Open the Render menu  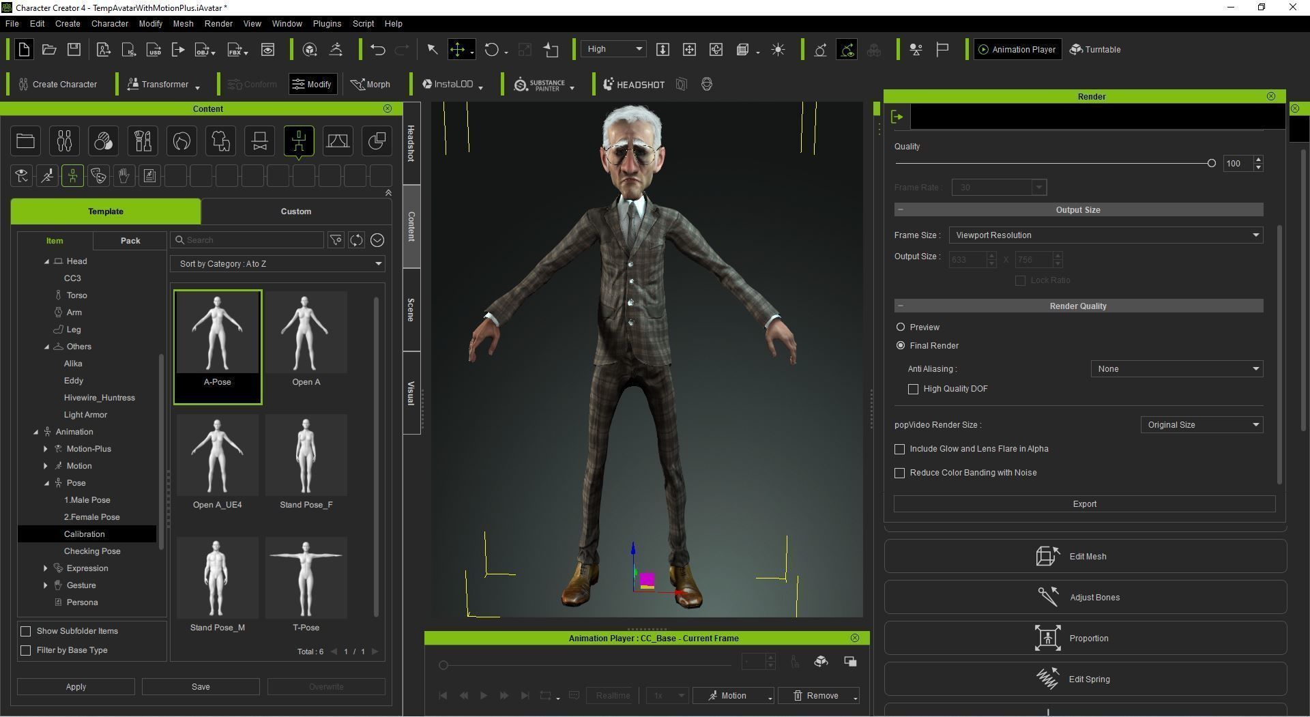pyautogui.click(x=218, y=23)
